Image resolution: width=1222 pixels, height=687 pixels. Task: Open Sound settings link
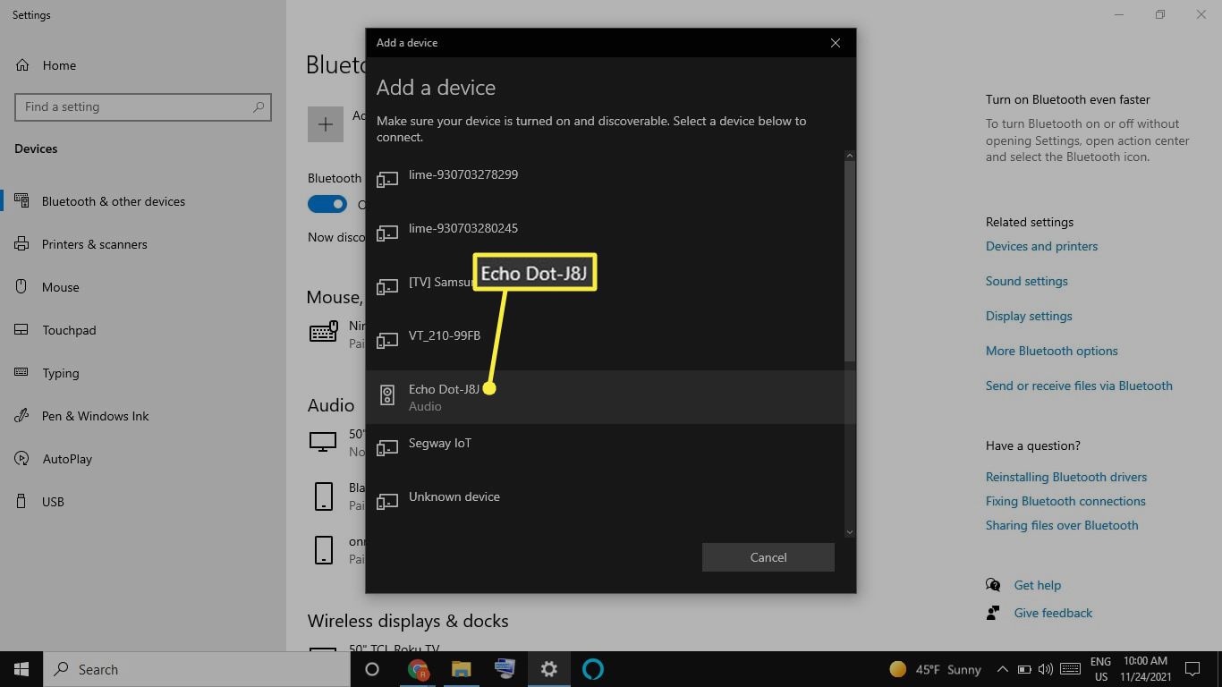tap(1026, 281)
